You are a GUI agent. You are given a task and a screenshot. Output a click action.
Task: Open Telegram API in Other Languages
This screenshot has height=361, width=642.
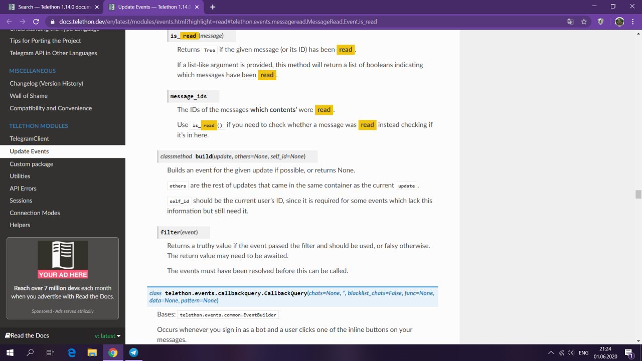[x=53, y=53]
